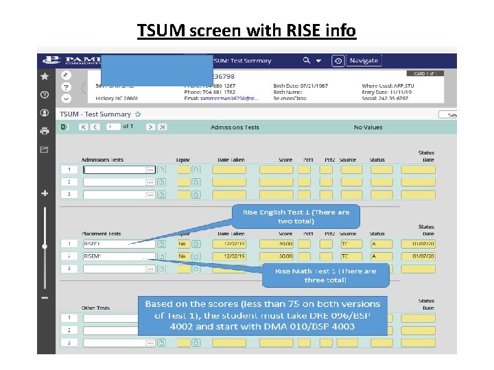This screenshot has height=370, width=494.
Task: Click the minus zoom-out icon in sidebar
Action: click(x=45, y=297)
